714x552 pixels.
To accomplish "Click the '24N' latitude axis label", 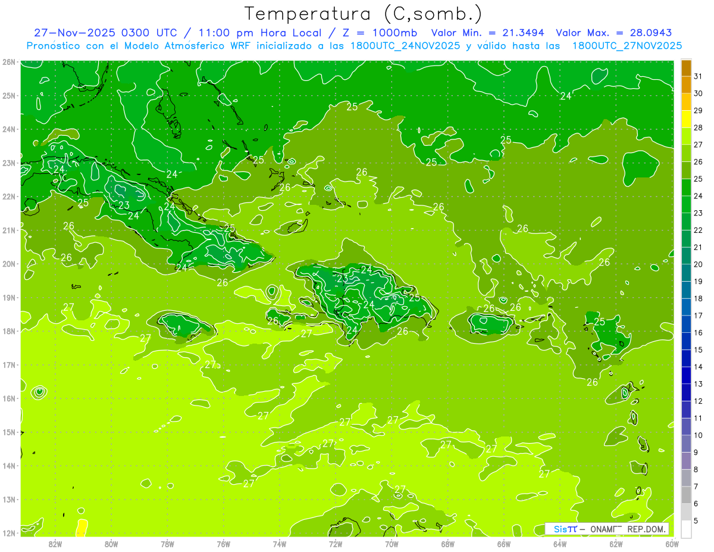I will coord(9,129).
